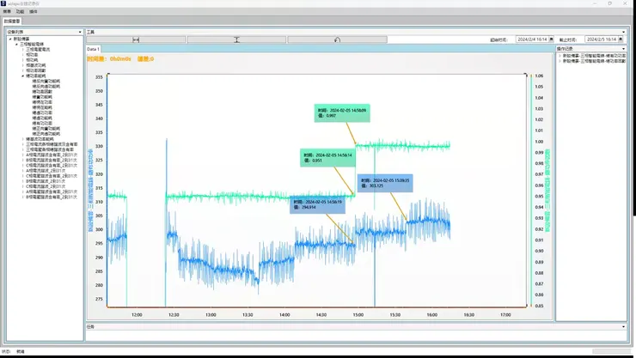Click the application icon in title bar
The height and width of the screenshot is (358, 636).
point(3,3)
